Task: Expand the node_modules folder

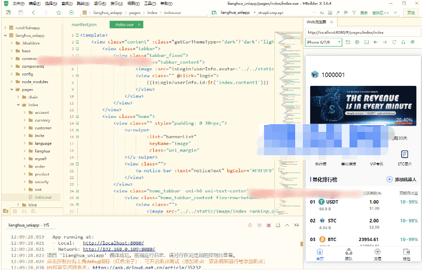Action: point(11,82)
